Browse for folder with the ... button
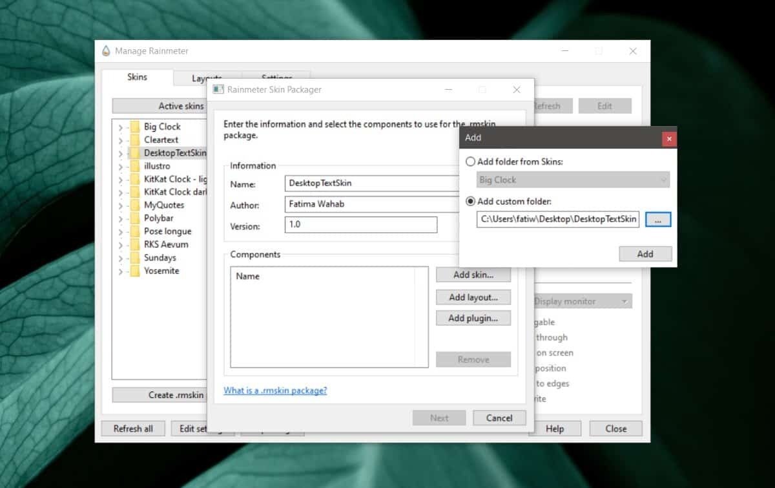 tap(657, 220)
